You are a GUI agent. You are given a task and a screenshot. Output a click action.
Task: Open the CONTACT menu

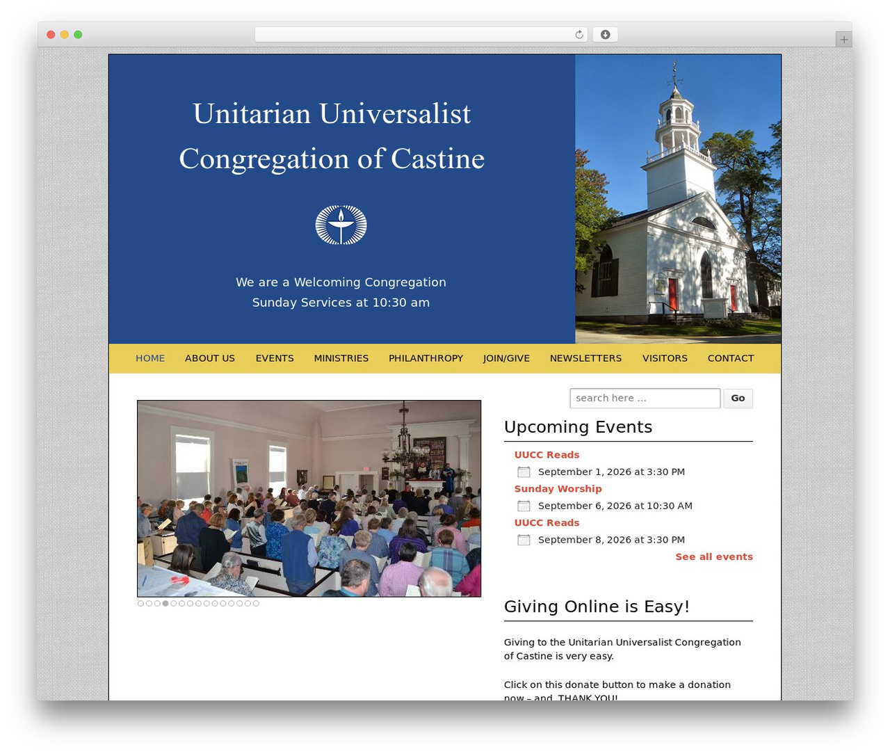[x=731, y=358]
